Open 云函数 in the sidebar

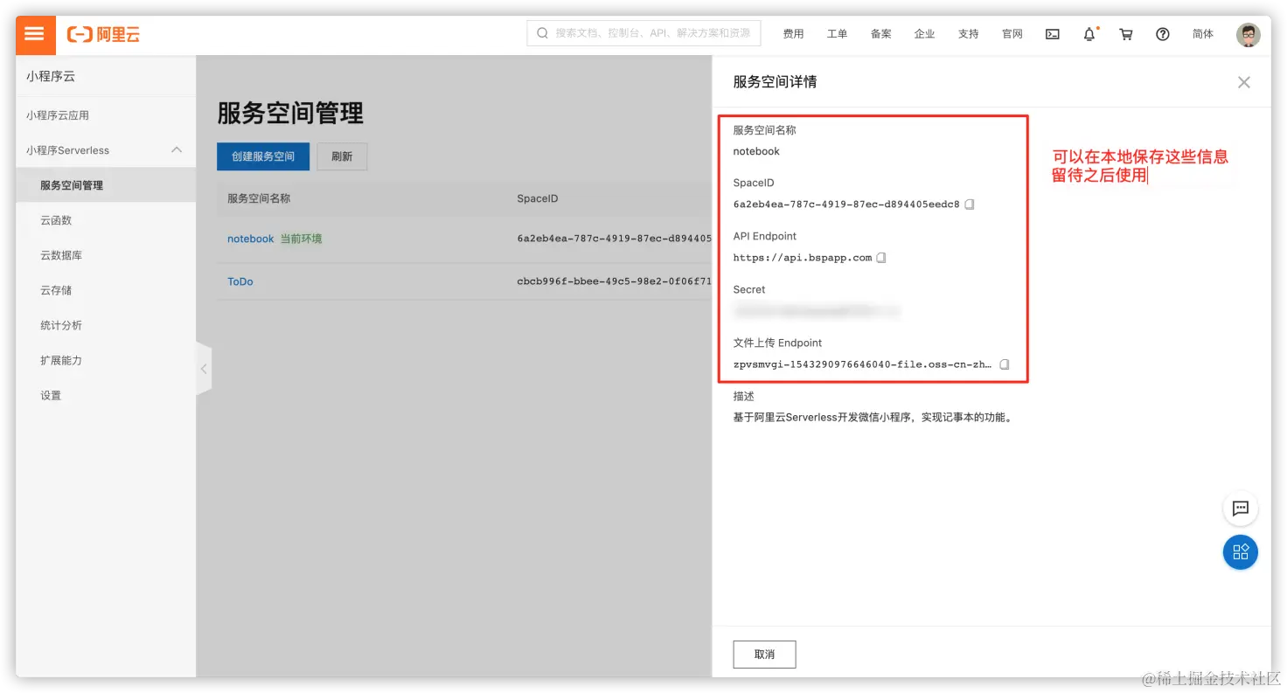(x=106, y=220)
